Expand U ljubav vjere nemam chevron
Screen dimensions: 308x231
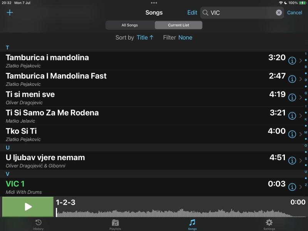(x=301, y=161)
